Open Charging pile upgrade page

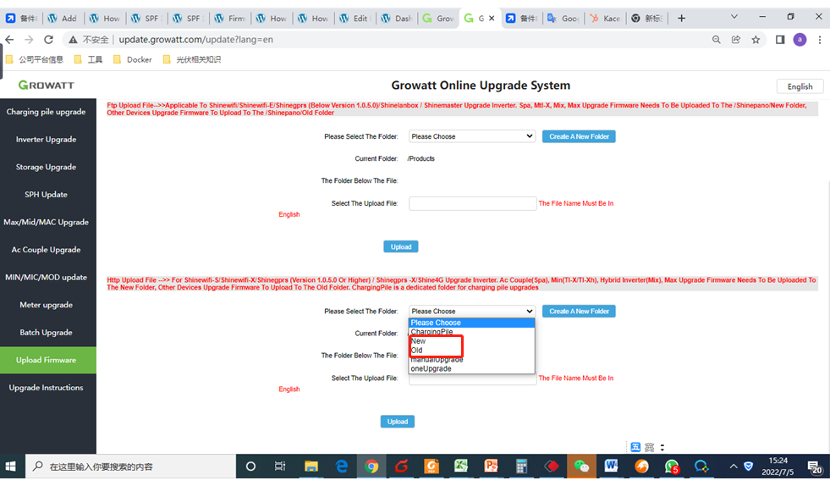46,112
